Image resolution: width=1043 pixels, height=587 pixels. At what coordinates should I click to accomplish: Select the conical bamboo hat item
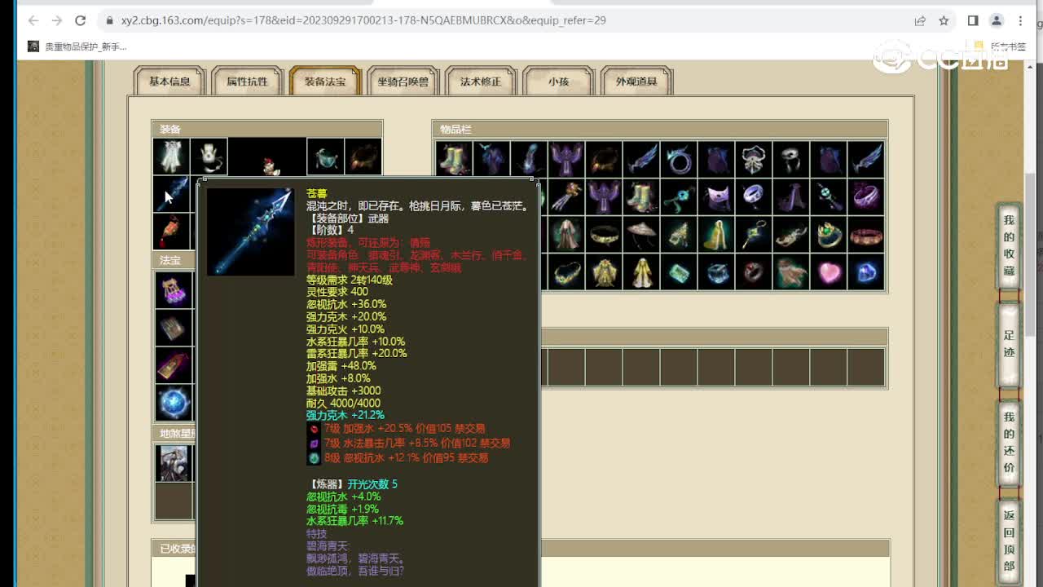[641, 235]
